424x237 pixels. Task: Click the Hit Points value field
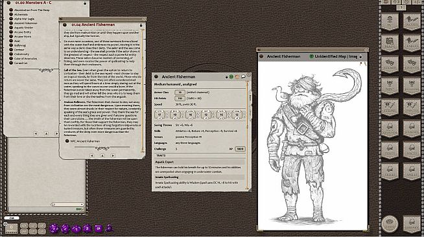click(x=180, y=98)
